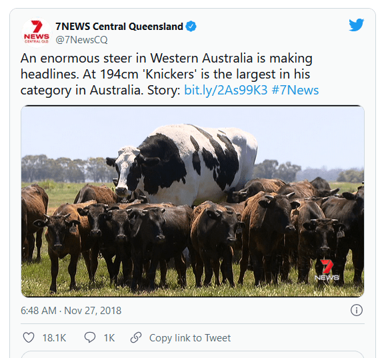Click the 7NEWS watermark in photo
The image size is (382, 358).
pyautogui.click(x=327, y=270)
